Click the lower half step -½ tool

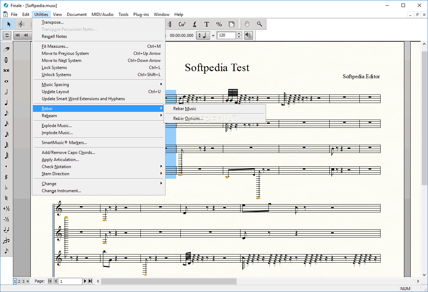(6, 219)
